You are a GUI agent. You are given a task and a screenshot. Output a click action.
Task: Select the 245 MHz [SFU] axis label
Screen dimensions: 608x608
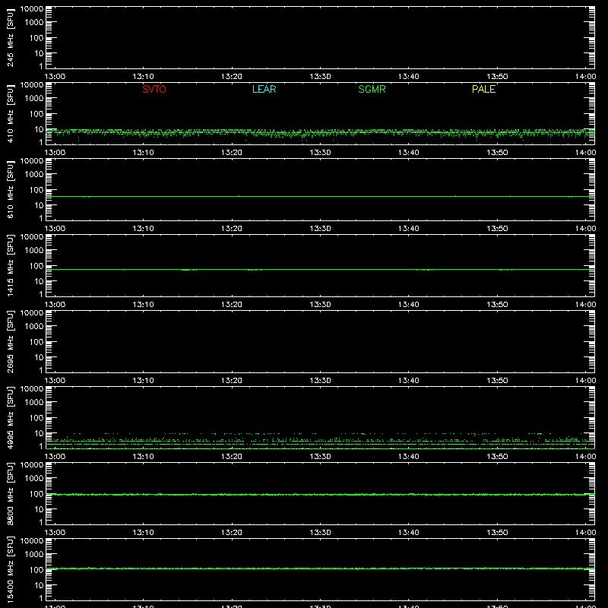(10, 38)
